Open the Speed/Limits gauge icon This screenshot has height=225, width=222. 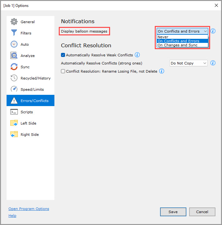(14, 89)
